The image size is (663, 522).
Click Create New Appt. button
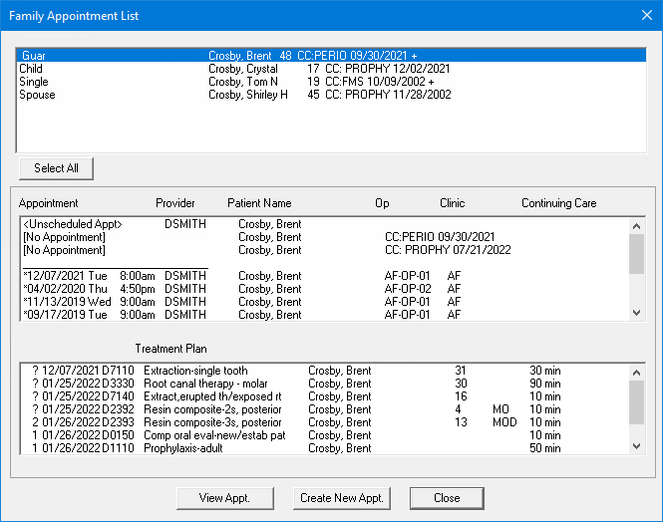342,498
